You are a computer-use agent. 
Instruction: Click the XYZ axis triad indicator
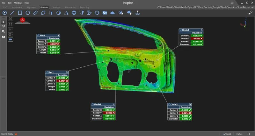point(244,23)
